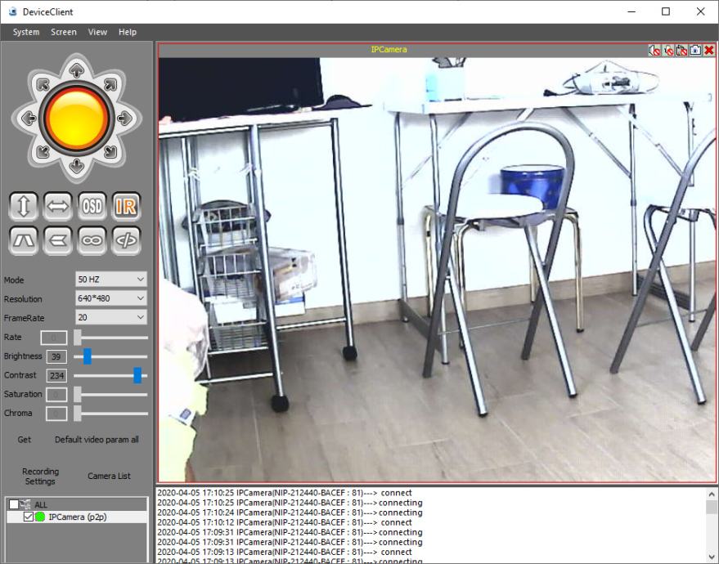Open the Screen menu
The height and width of the screenshot is (564, 719).
[64, 32]
